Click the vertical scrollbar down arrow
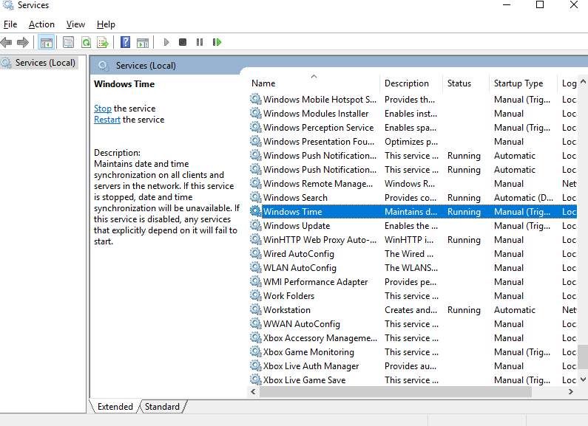The image size is (588, 426). [583, 379]
